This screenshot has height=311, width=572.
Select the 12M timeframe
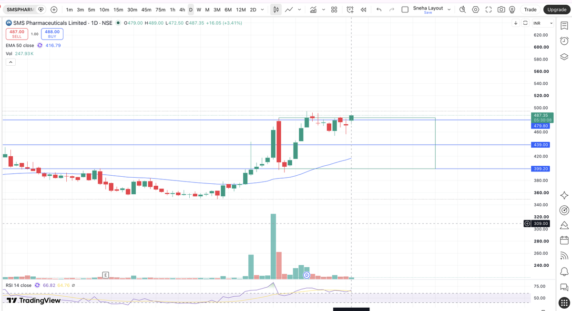(x=241, y=10)
